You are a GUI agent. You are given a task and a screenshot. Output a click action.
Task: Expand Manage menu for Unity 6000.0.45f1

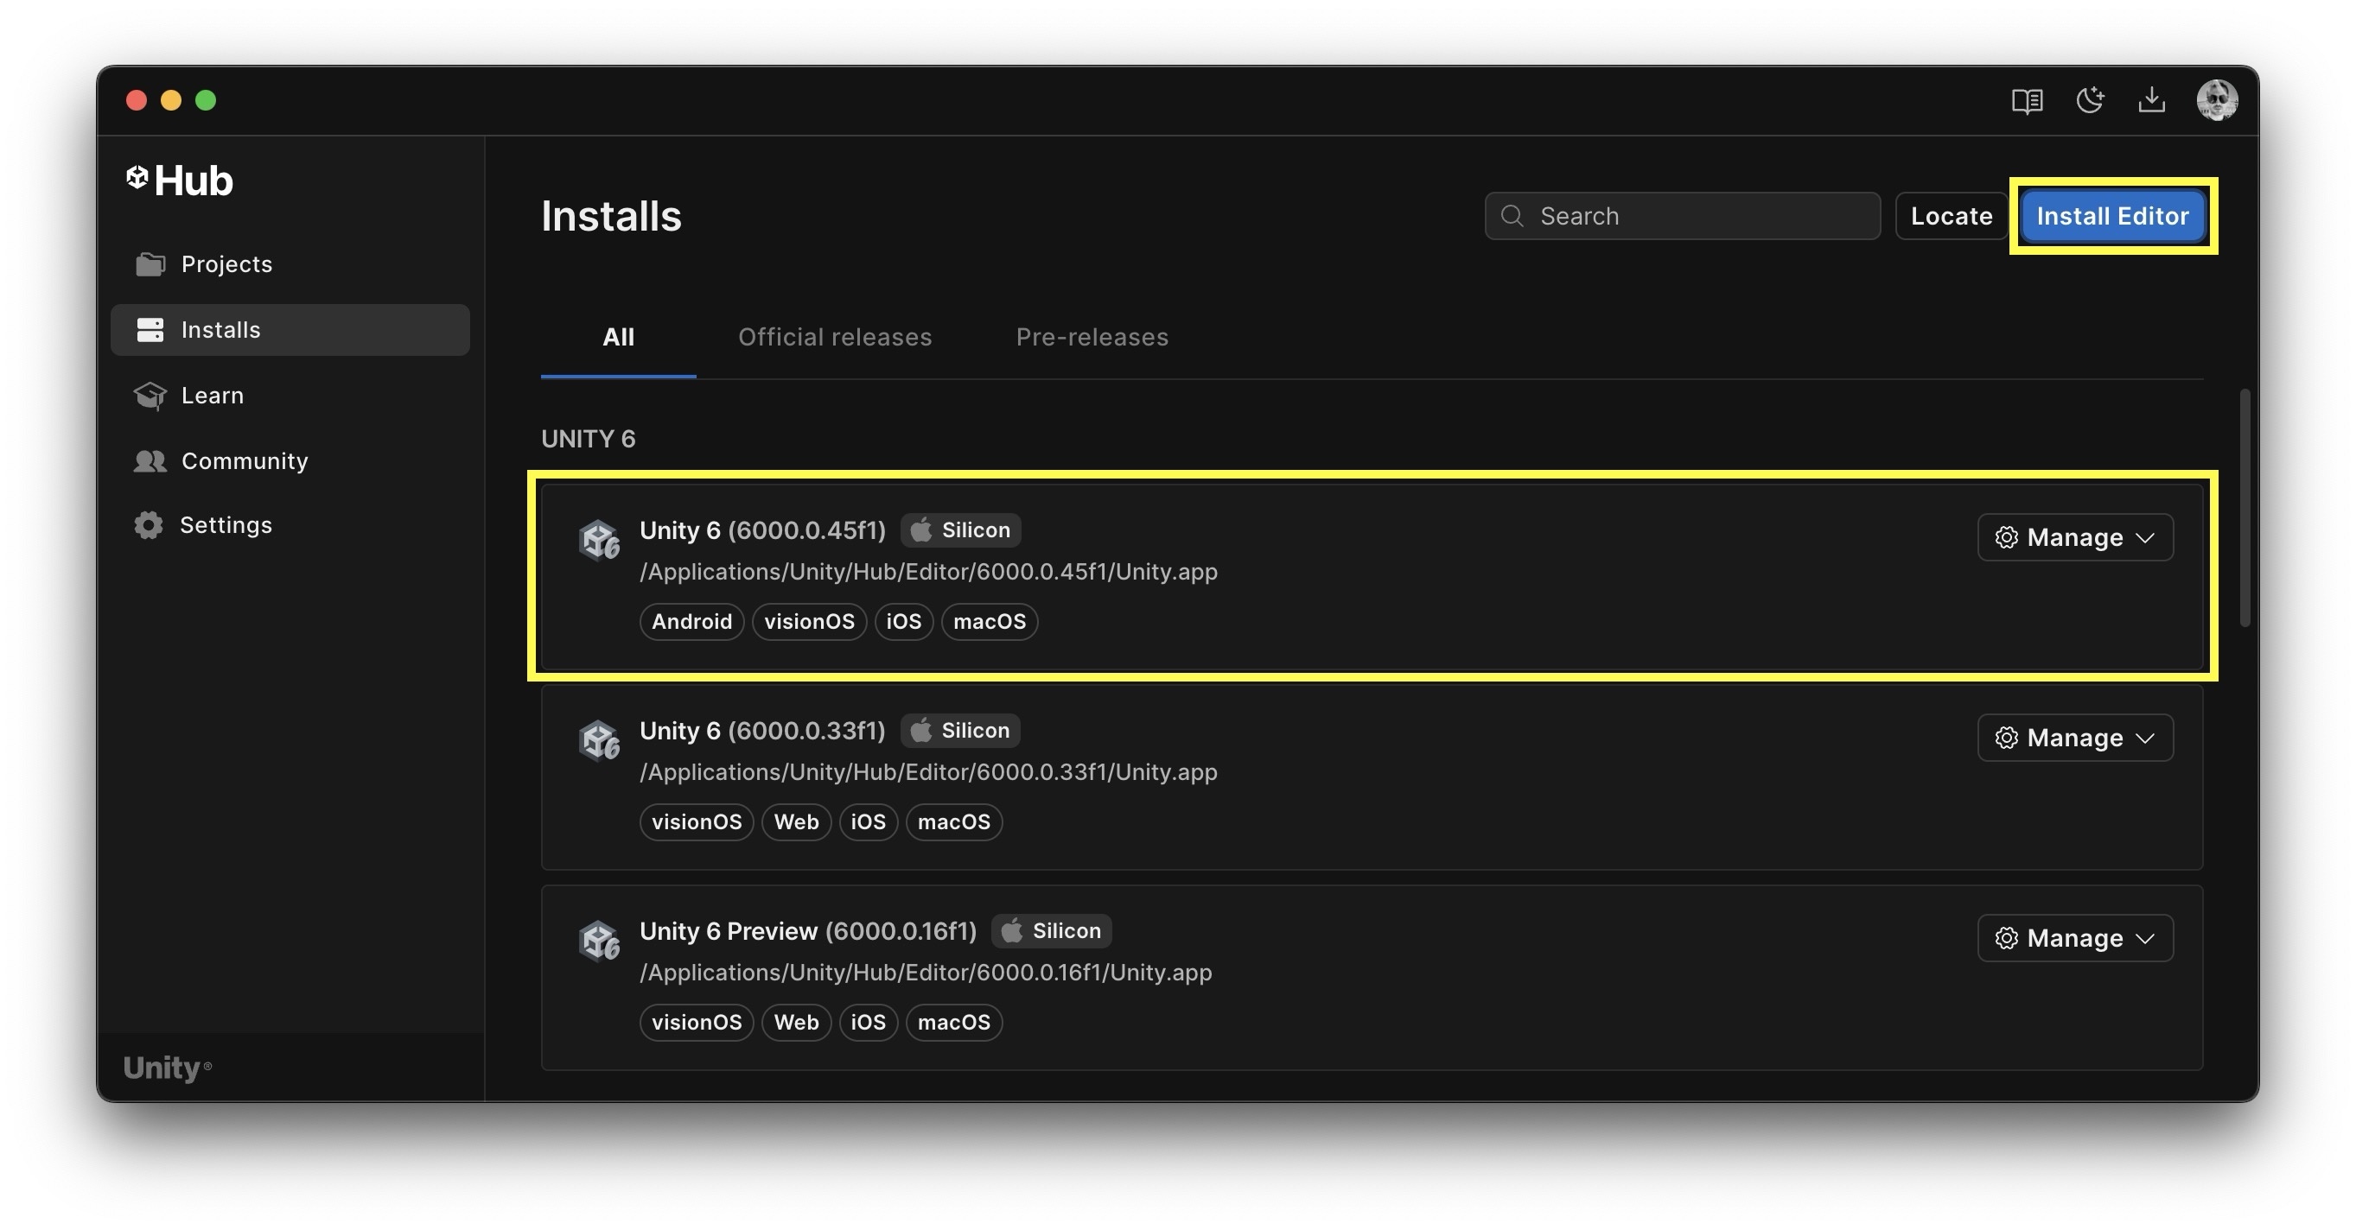2074,537
